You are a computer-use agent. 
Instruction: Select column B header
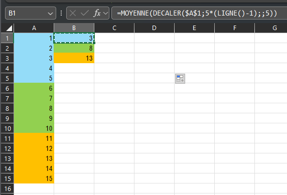(x=74, y=28)
